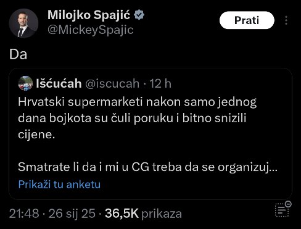The width and height of the screenshot is (301, 229).
Task: Click the 36,5K prikaza view count
Action: coord(144,214)
